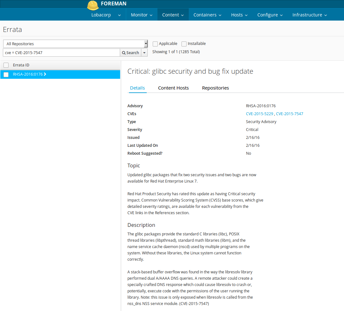Image resolution: width=344 pixels, height=311 pixels.
Task: Open the Hosts menu
Action: [239, 15]
